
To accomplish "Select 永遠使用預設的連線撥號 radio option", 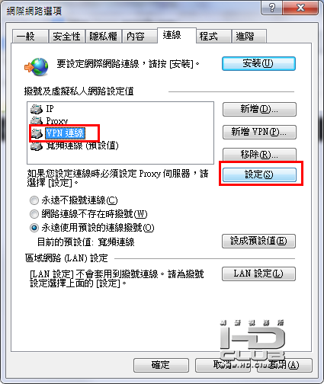I will (x=34, y=228).
